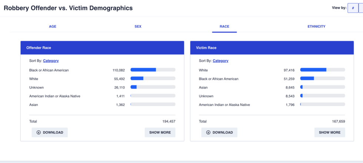Click the offender total value 194,457
The width and height of the screenshot is (363, 163).
(x=169, y=121)
